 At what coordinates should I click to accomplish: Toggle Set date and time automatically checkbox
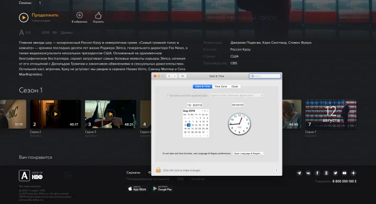click(x=168, y=96)
